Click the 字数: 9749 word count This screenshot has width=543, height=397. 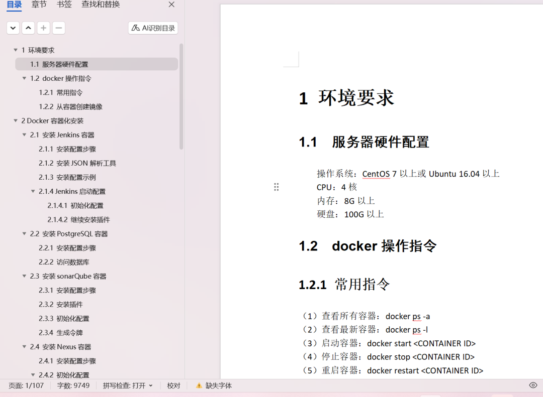coord(73,385)
